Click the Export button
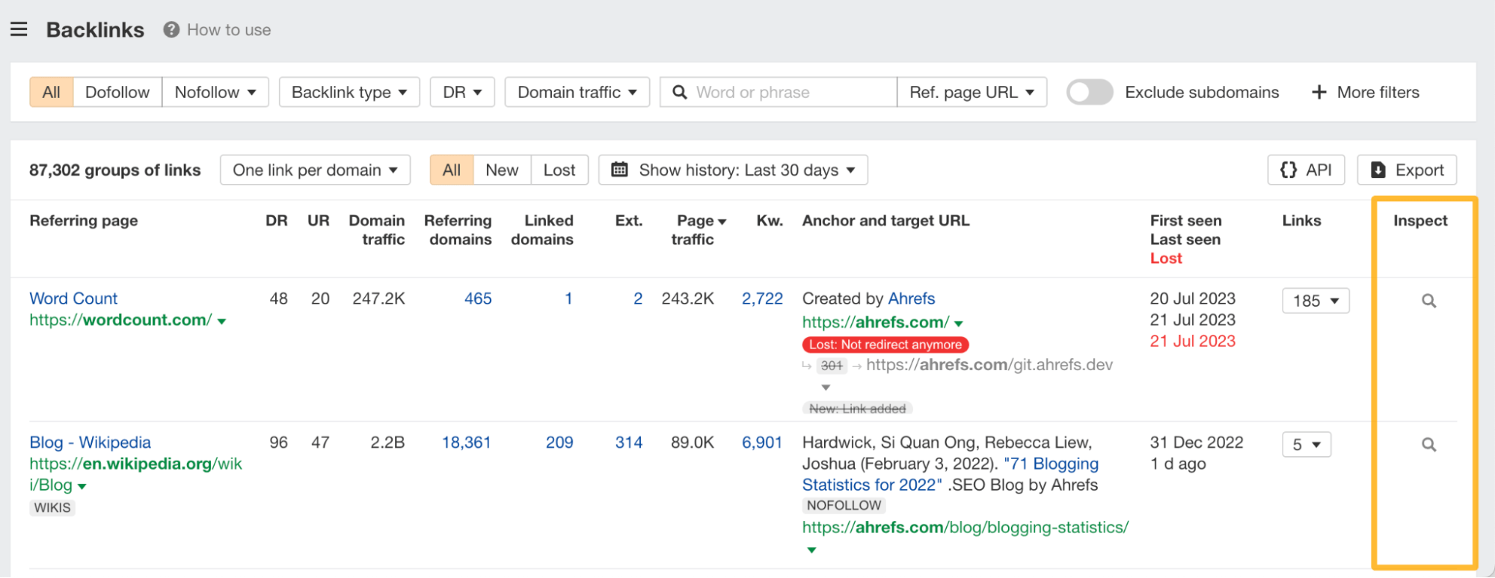The width and height of the screenshot is (1495, 578). (1407, 170)
